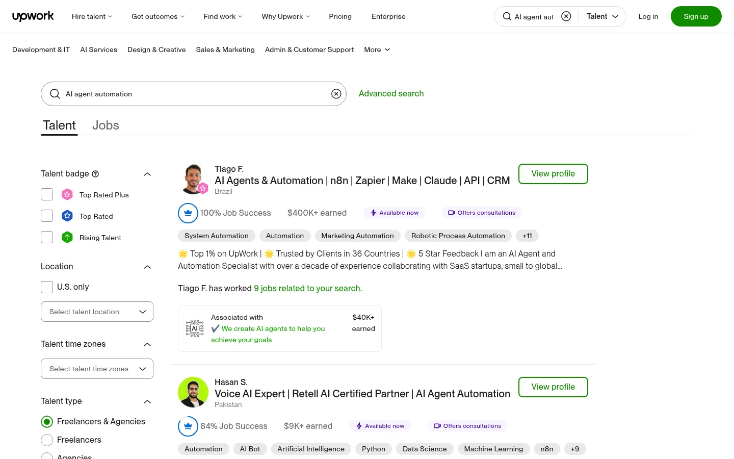The image size is (734, 459).
Task: Expand the Get outcomes menu
Action: [158, 16]
